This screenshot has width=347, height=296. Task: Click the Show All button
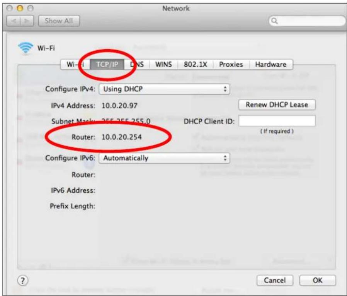click(59, 21)
